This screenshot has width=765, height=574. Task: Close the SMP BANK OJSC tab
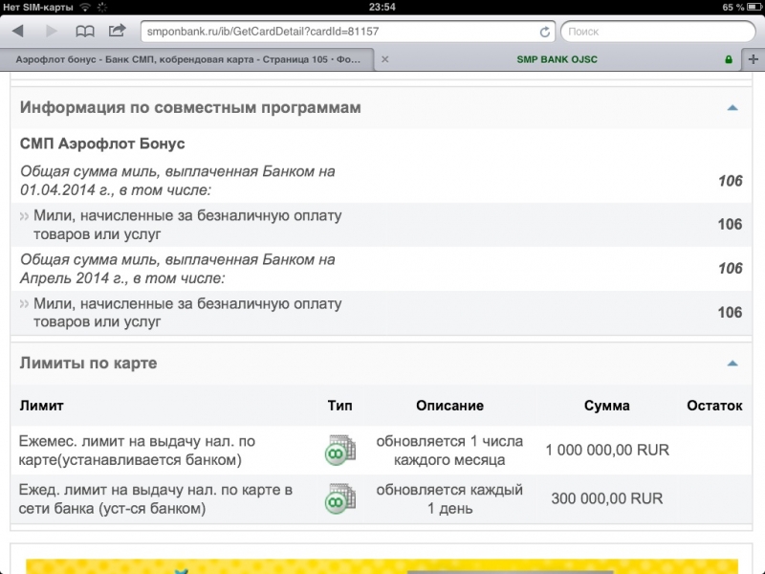coord(385,59)
